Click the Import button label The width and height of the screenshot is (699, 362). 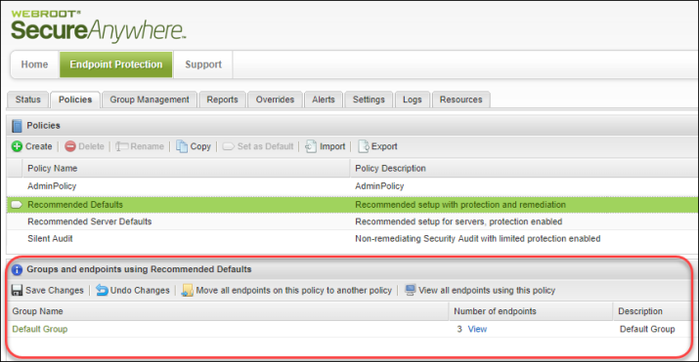click(x=332, y=146)
